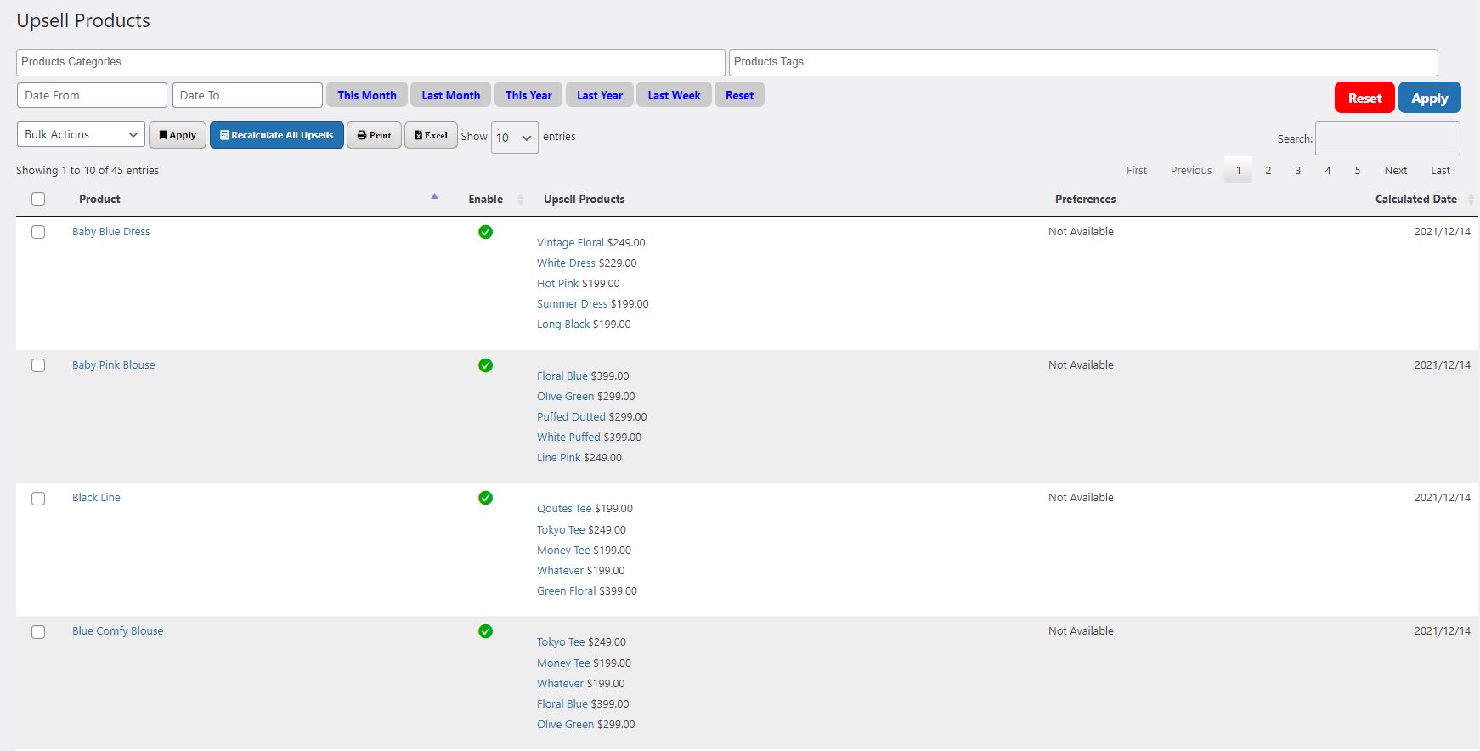The width and height of the screenshot is (1480, 751).
Task: Sort by Product column arrow
Action: point(434,196)
